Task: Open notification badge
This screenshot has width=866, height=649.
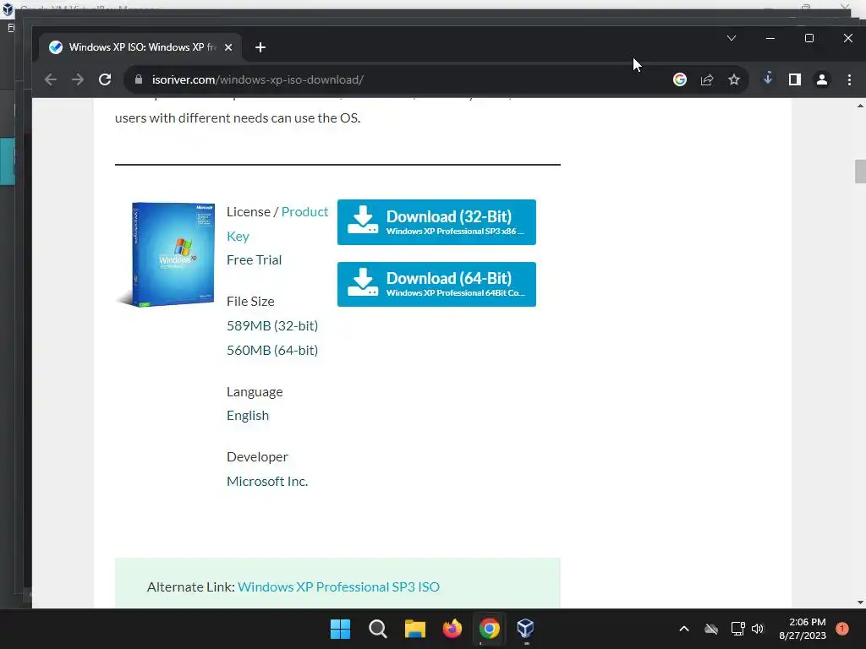Action: tap(842, 629)
